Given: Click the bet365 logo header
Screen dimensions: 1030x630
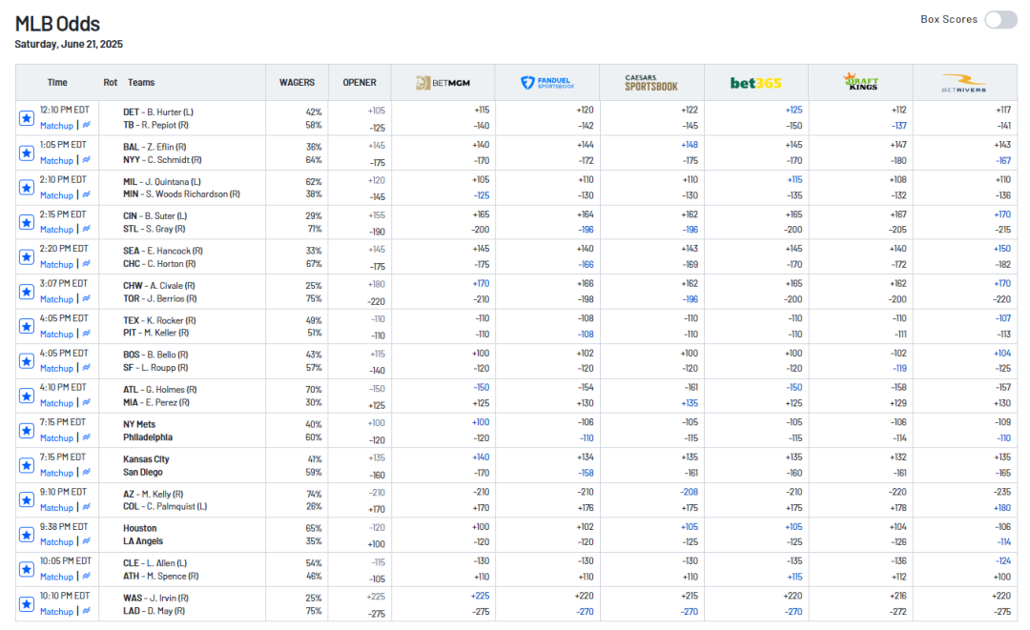Looking at the screenshot, I should pos(755,83).
